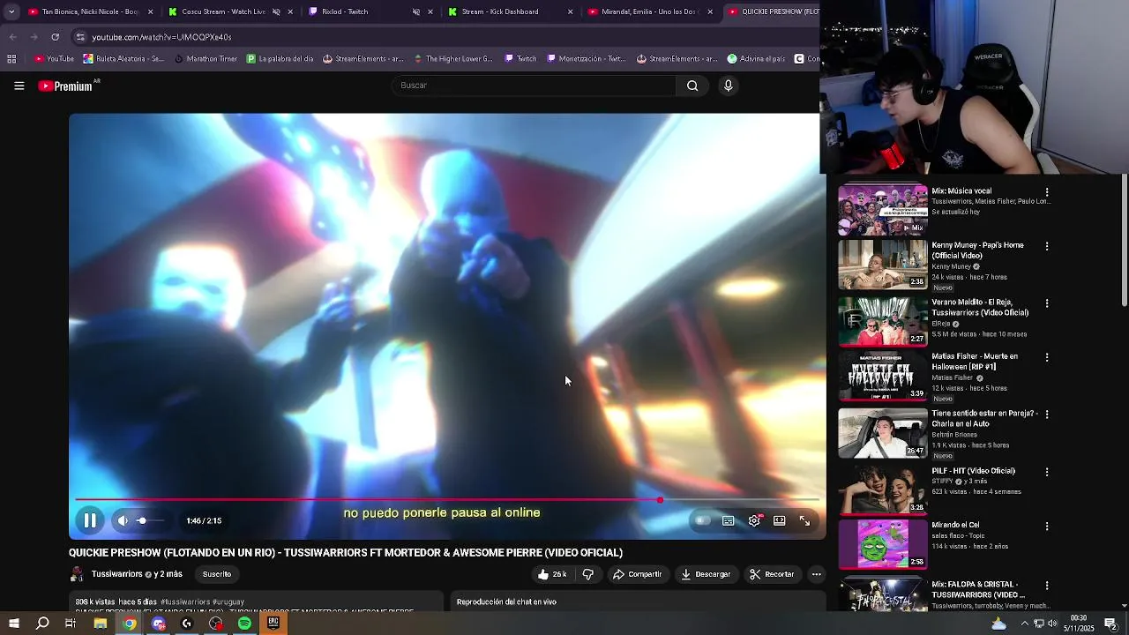Viewport: 1129px width, 635px height.
Task: Like the video (26 k)
Action: [552, 574]
